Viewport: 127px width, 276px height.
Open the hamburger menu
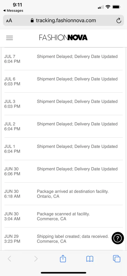[9, 38]
